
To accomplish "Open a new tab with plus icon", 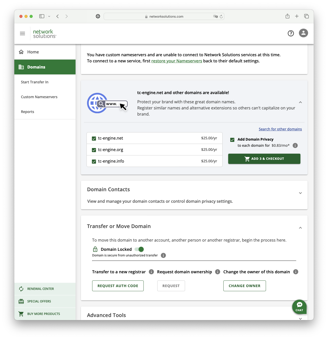I will (x=297, y=16).
